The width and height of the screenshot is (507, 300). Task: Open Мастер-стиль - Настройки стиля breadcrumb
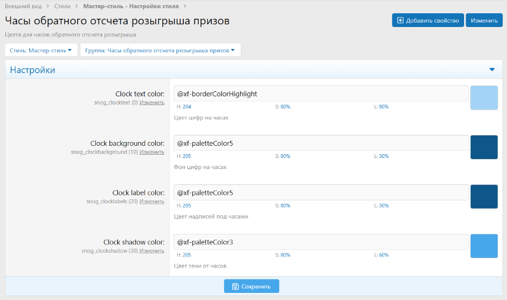(130, 6)
